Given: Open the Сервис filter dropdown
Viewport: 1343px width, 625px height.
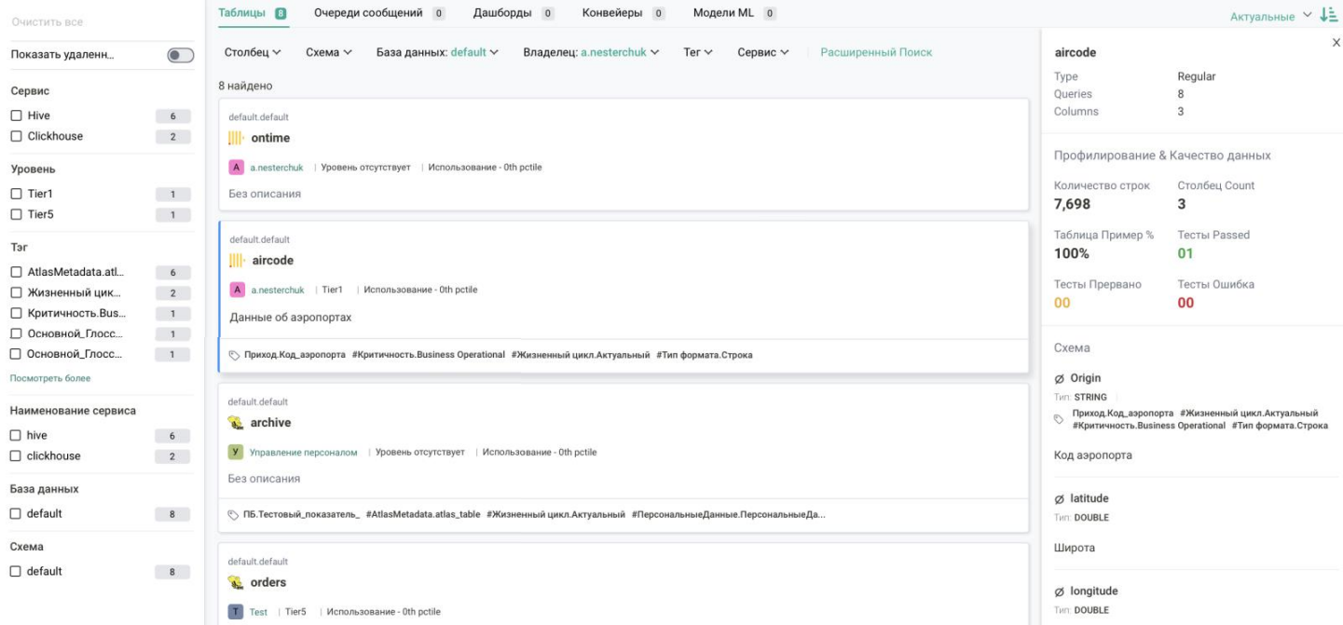Looking at the screenshot, I should point(763,52).
